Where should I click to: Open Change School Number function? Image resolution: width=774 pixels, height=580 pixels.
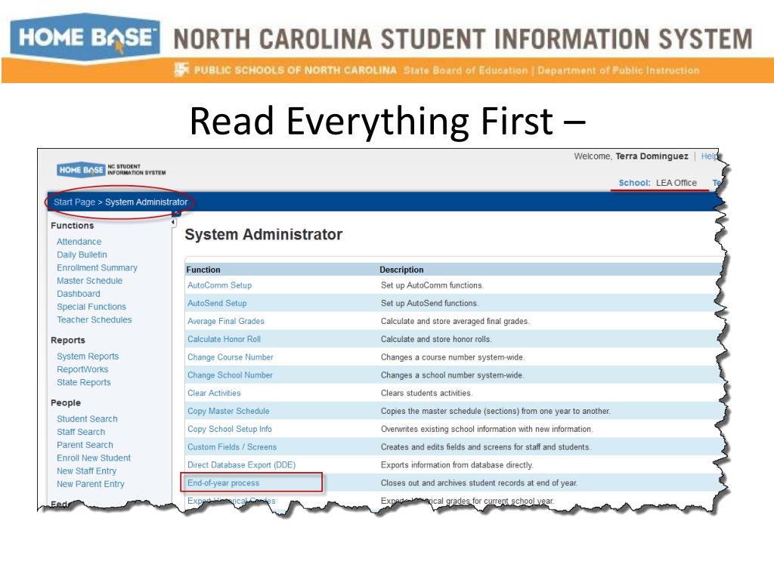pyautogui.click(x=230, y=375)
